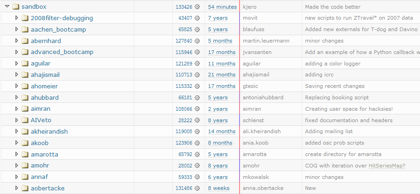Select author name anna.obertacke

tap(263, 189)
